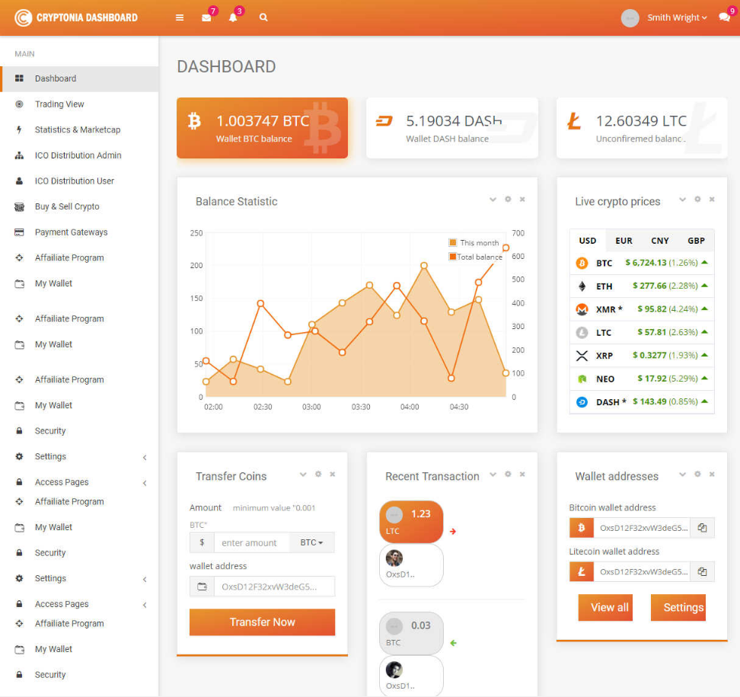Toggle Total balance legend swatch
740x697 pixels.
(x=452, y=257)
